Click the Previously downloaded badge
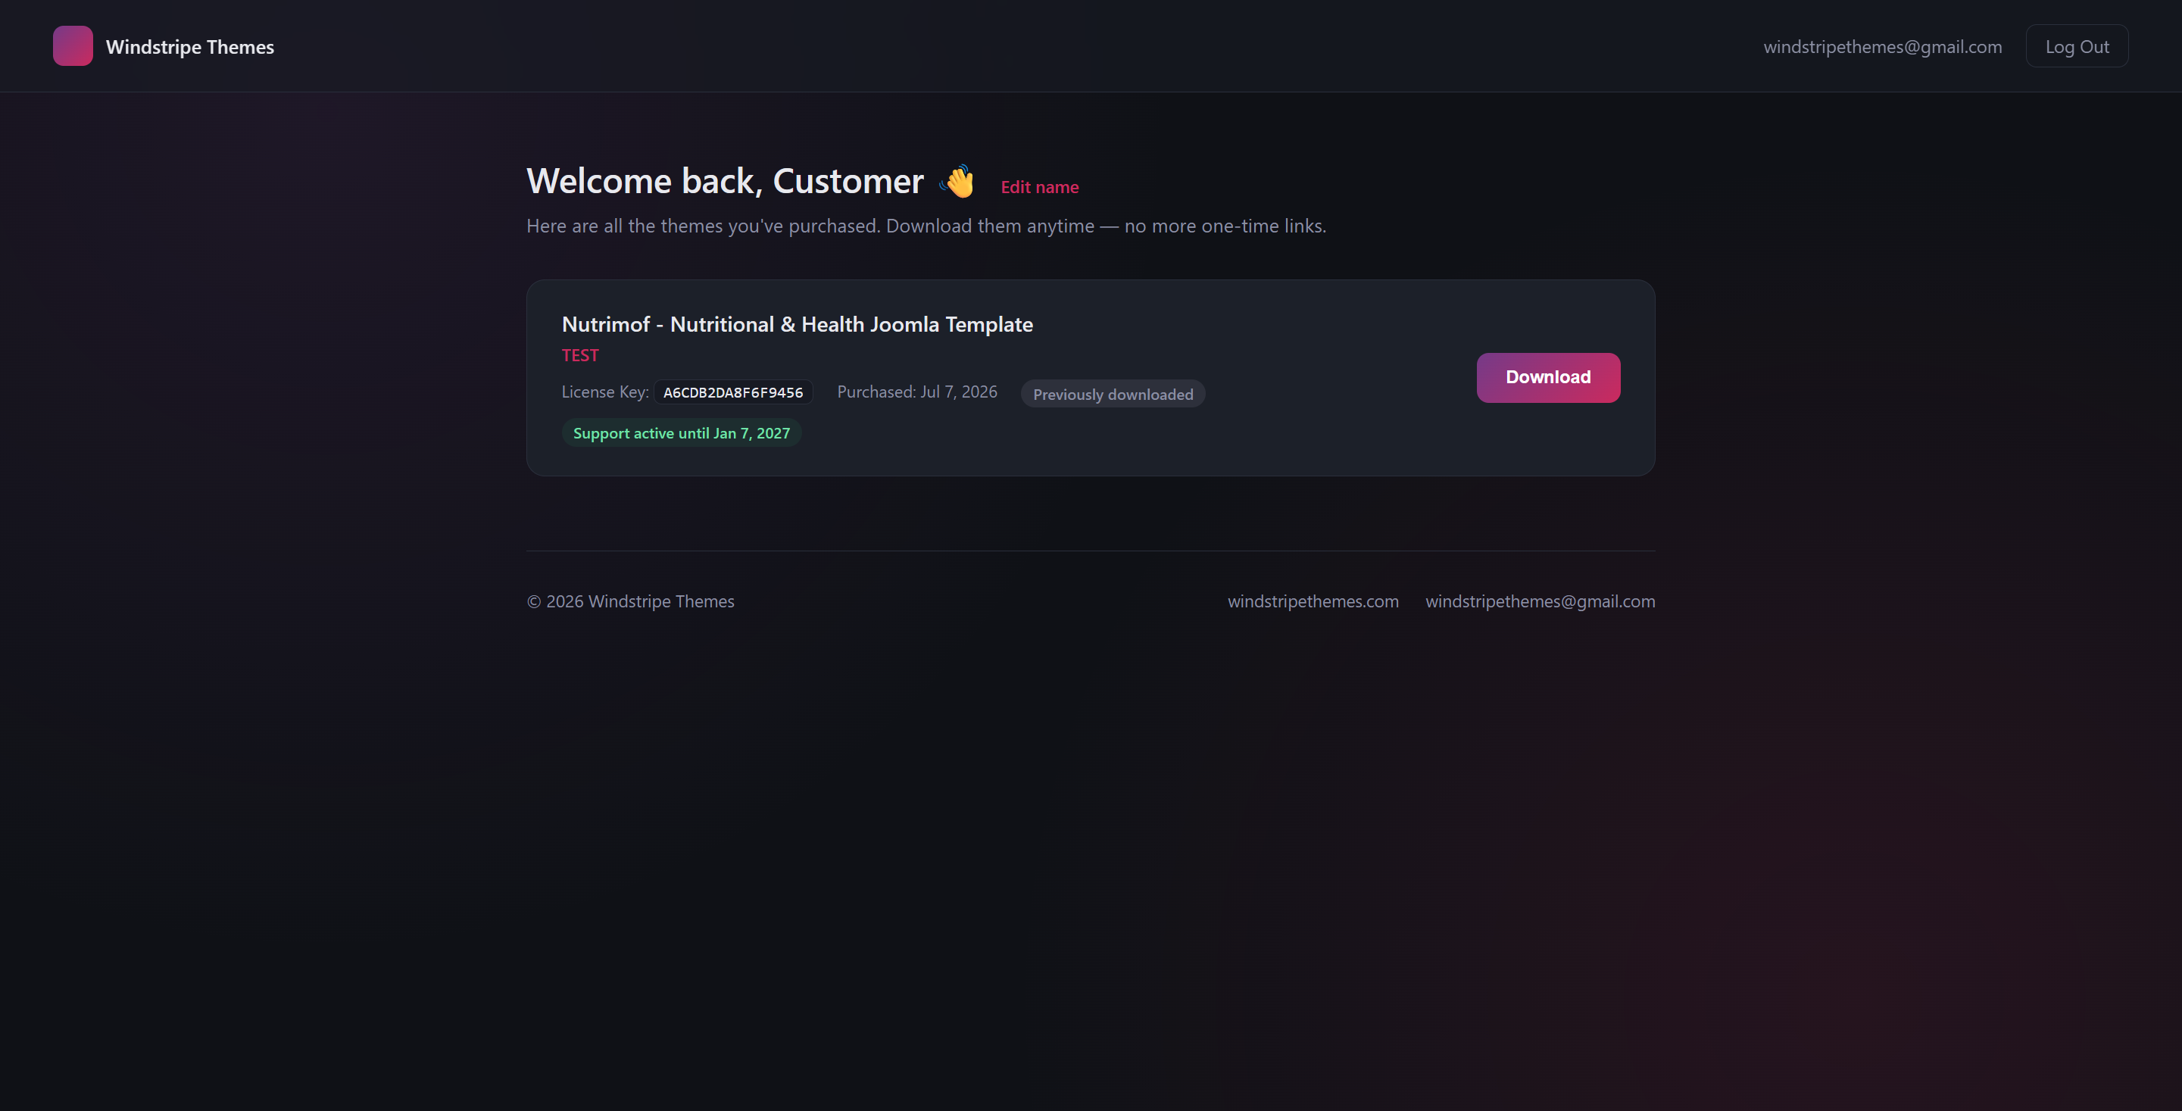2182x1111 pixels. coord(1113,394)
